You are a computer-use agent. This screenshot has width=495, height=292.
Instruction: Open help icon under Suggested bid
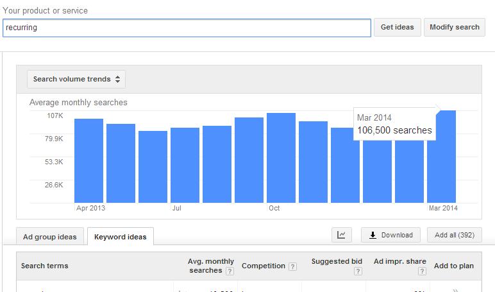pyautogui.click(x=358, y=271)
